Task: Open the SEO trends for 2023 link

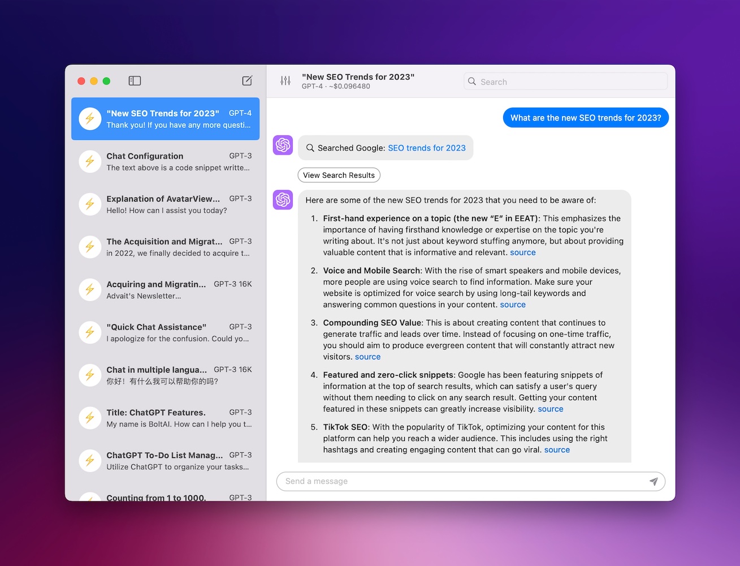Action: point(426,148)
